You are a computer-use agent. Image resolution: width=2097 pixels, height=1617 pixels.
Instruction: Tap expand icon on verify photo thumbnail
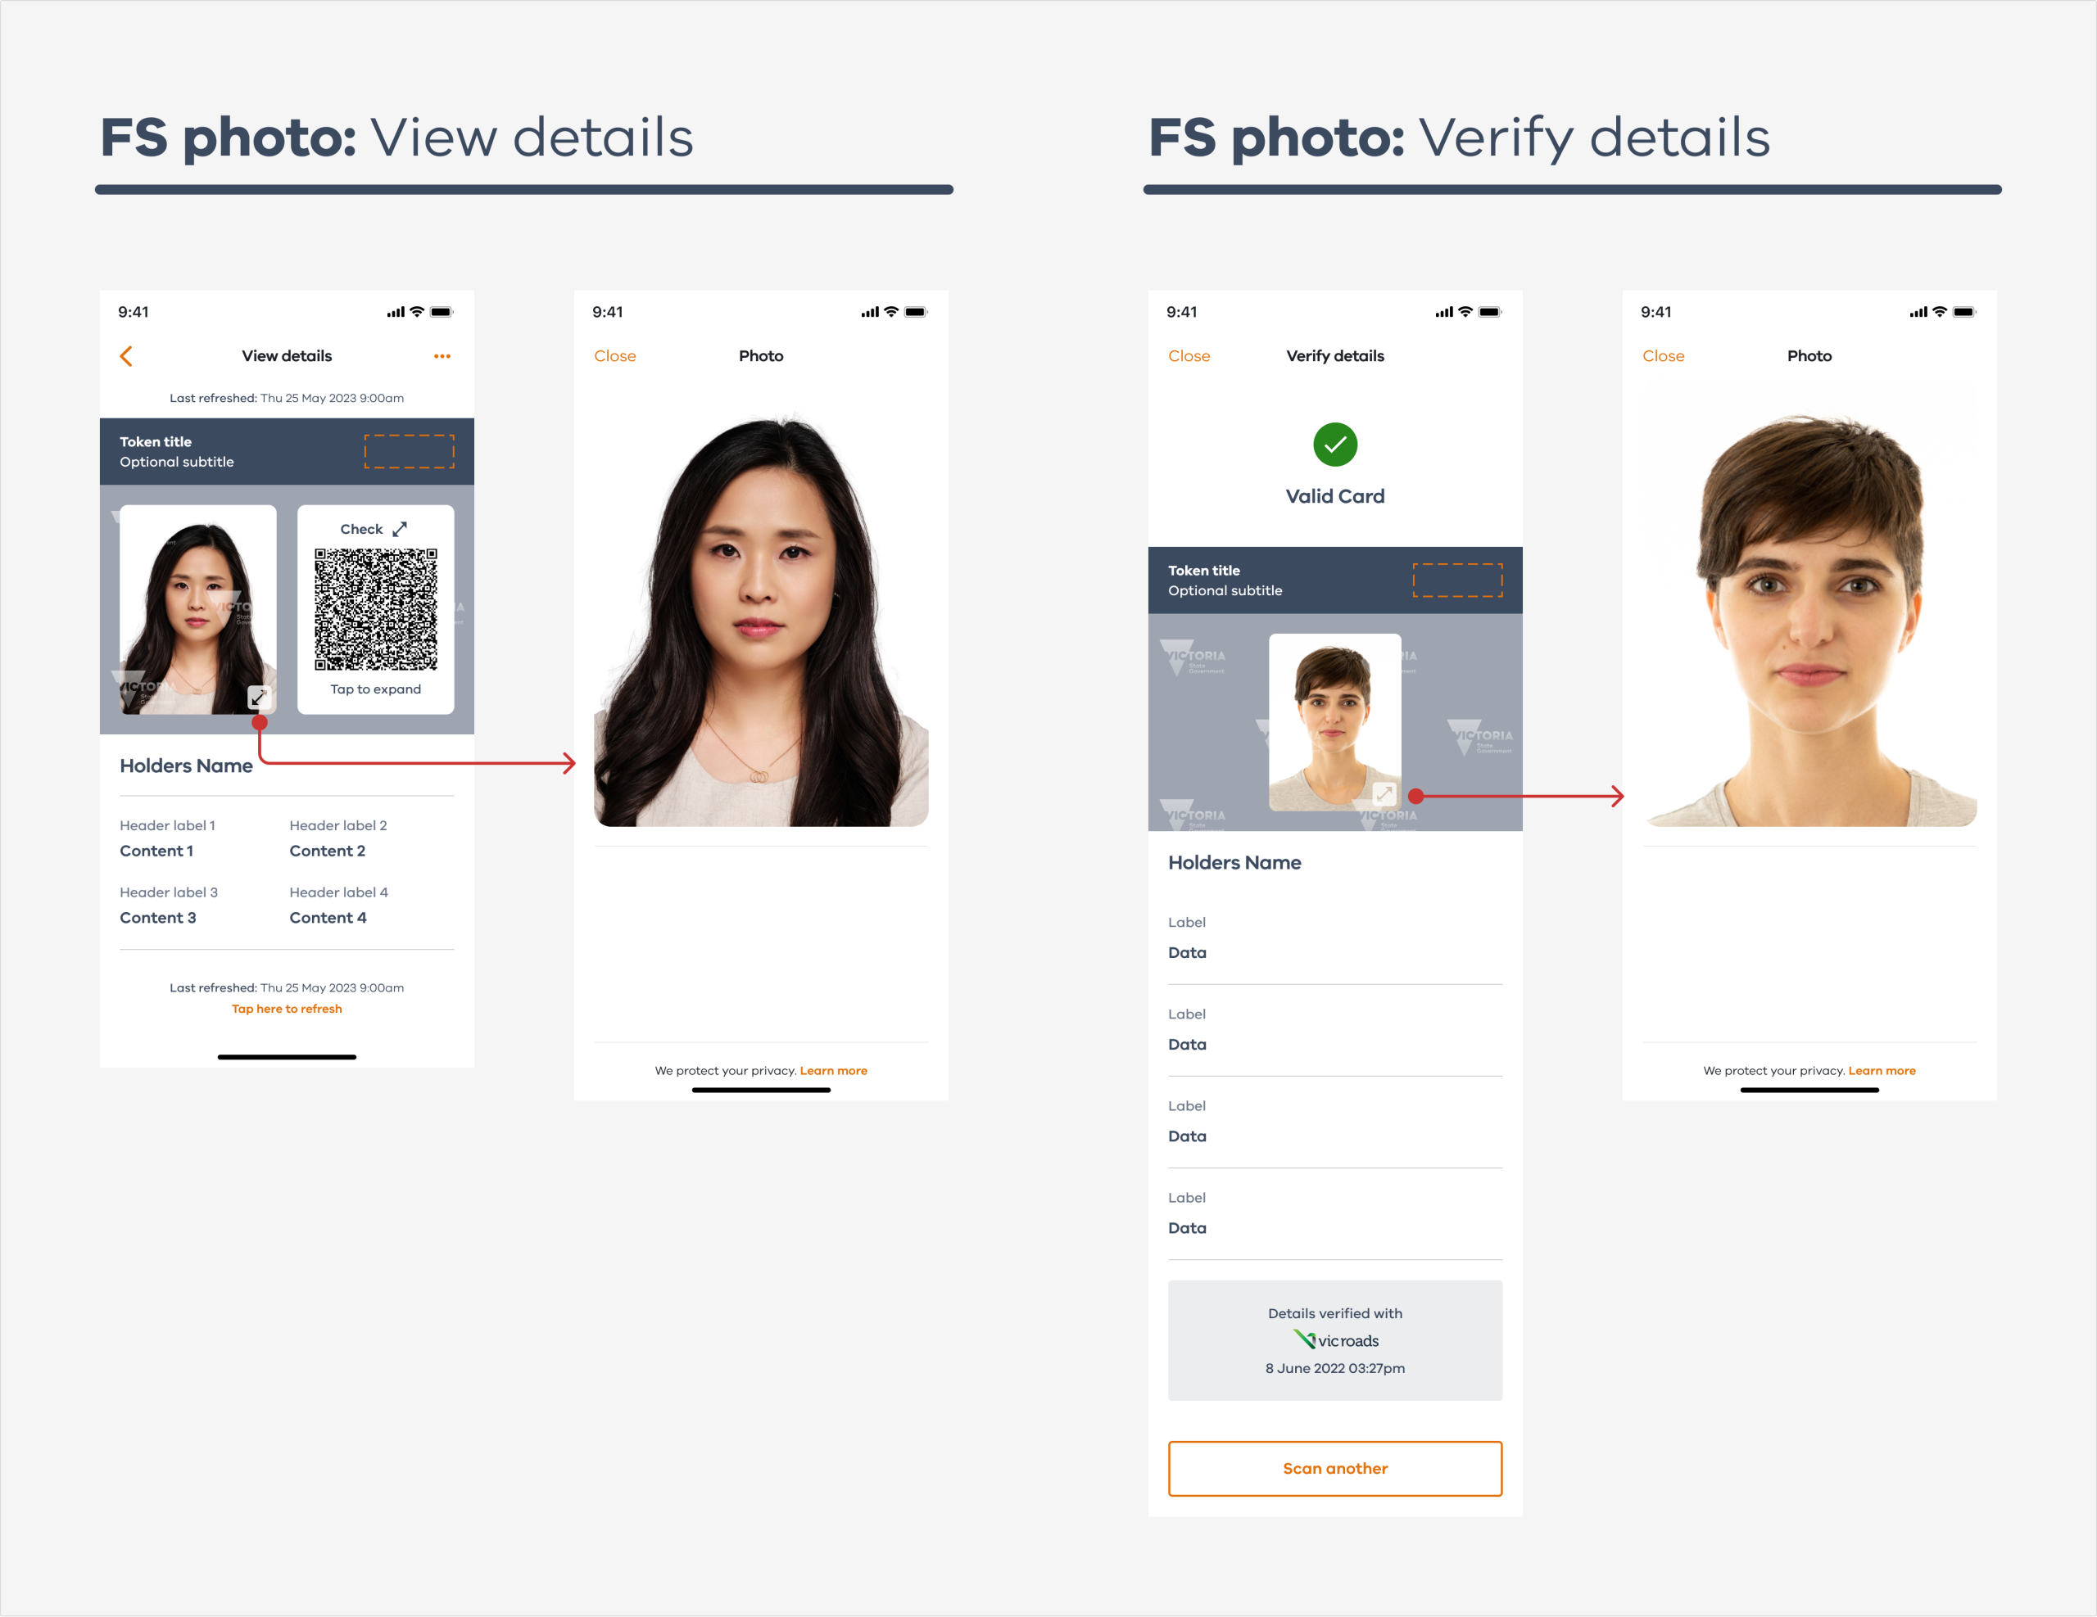point(1384,793)
